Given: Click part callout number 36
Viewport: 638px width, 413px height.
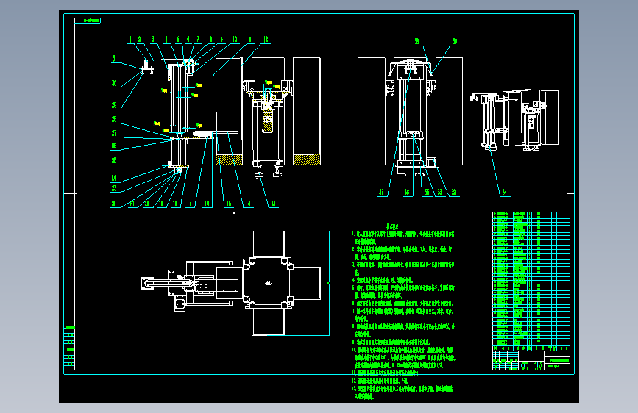Looking at the screenshot, I should [406, 193].
